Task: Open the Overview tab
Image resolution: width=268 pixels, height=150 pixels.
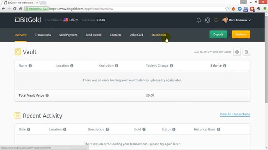Action: 21,35
